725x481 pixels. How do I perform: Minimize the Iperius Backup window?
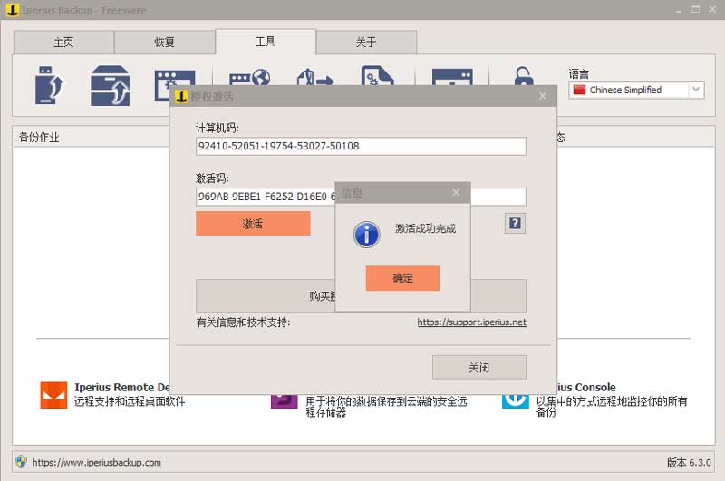pos(678,10)
